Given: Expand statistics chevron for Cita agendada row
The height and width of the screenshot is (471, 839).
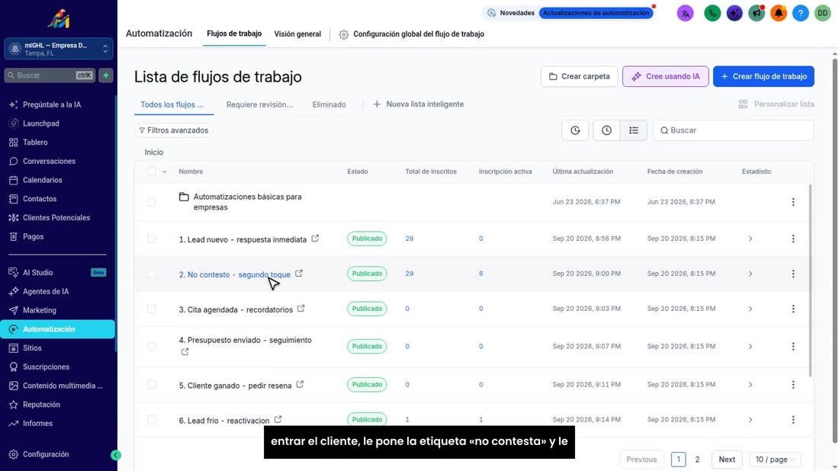Looking at the screenshot, I should [751, 309].
